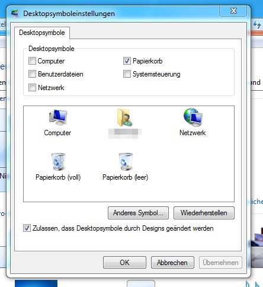
Task: Switch to the Desktopsymbole tab
Action: (42, 33)
